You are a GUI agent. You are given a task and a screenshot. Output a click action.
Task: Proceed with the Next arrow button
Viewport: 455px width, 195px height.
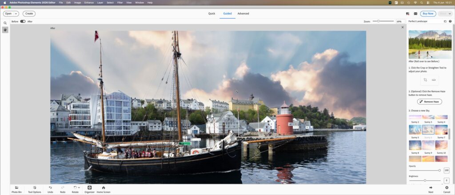431,190
